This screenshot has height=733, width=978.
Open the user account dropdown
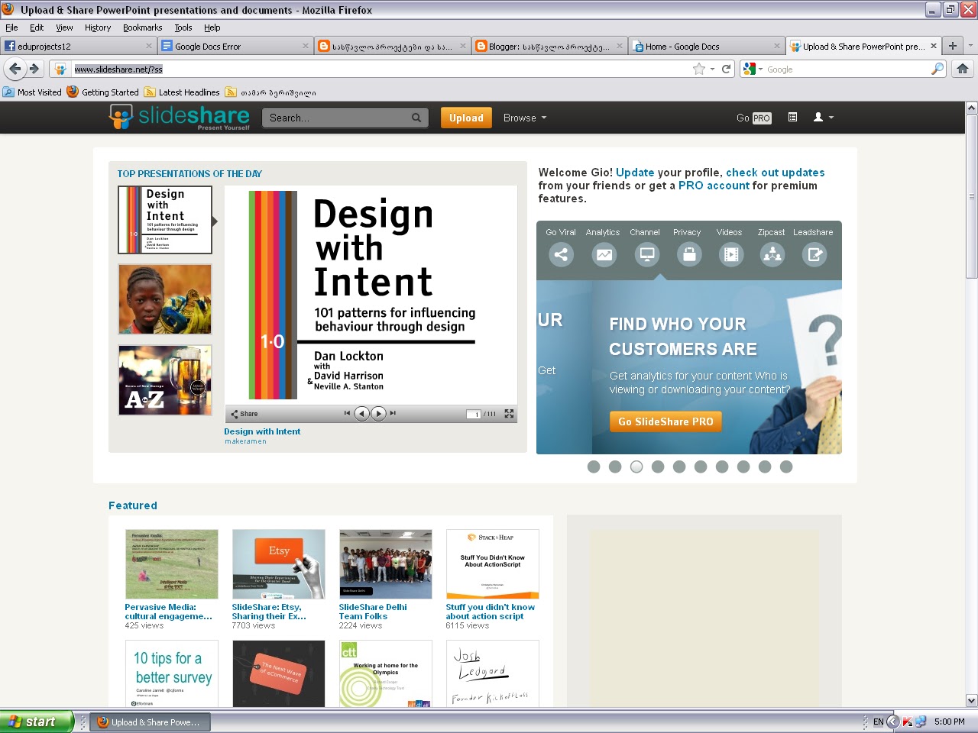point(823,117)
